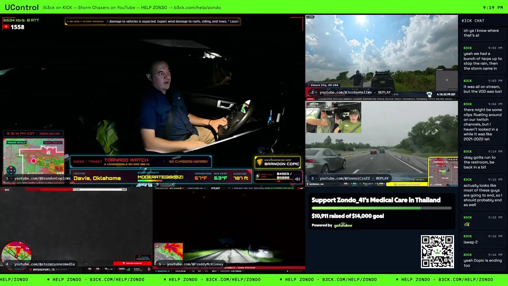508x286 pixels.
Task: Click the '$10,911 raised of $14,000 goal' text
Action: (x=348, y=216)
